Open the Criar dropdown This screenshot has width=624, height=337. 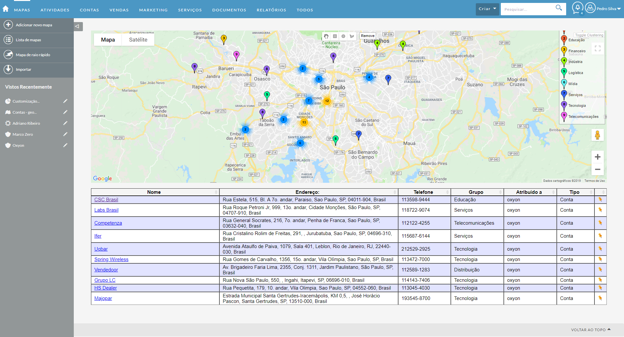(x=487, y=9)
